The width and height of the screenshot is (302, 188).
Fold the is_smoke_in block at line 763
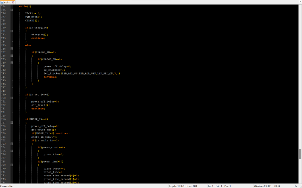coord(12,144)
